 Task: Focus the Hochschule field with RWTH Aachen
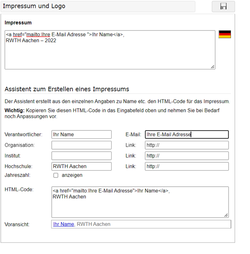tap(81, 166)
